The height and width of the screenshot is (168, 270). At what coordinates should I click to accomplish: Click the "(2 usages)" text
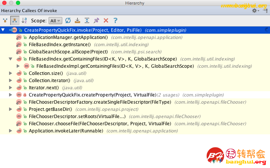point(168,95)
